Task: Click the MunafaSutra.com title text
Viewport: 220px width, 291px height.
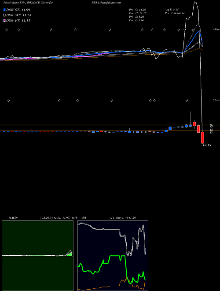Action: click(111, 3)
